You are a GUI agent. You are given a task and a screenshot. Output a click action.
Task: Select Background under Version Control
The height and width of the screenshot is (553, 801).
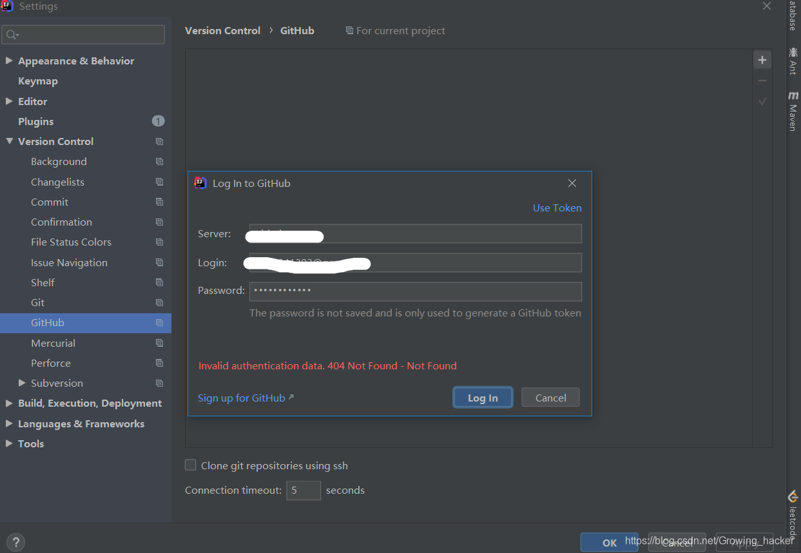pos(59,162)
